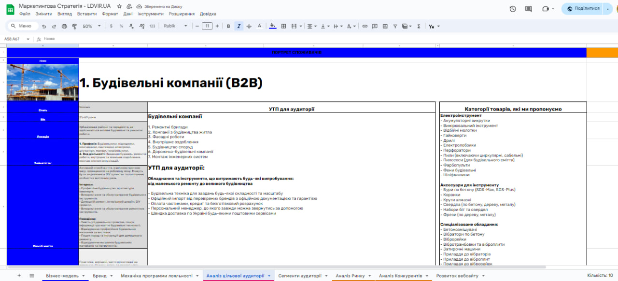This screenshot has height=281, width=618.
Task: Click the Print icon
Action: click(64, 26)
